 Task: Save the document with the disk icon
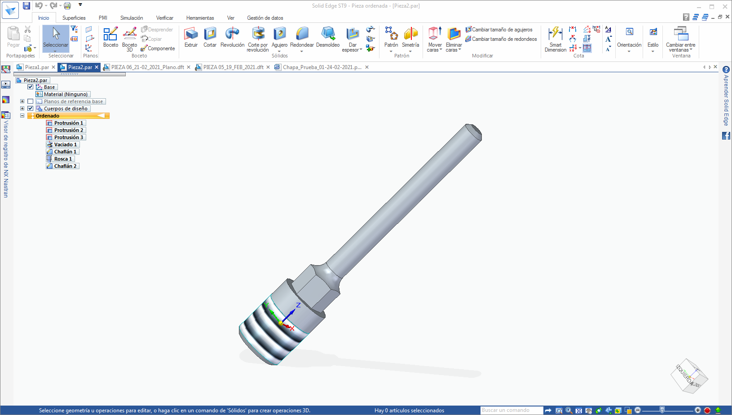pos(26,6)
